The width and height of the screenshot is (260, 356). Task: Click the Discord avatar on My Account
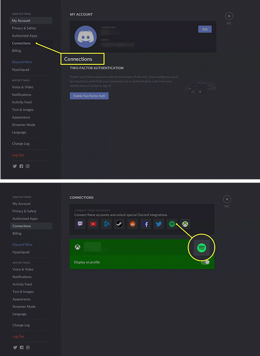click(x=86, y=36)
